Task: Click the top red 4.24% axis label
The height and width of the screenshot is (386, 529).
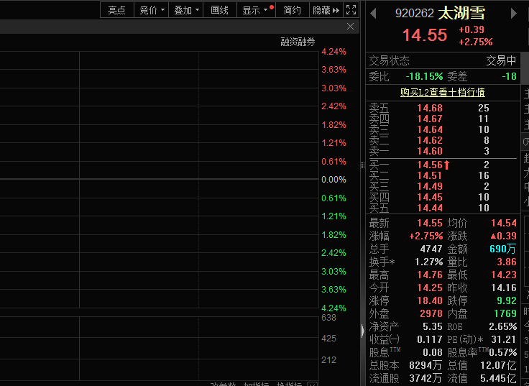Action: click(x=333, y=52)
